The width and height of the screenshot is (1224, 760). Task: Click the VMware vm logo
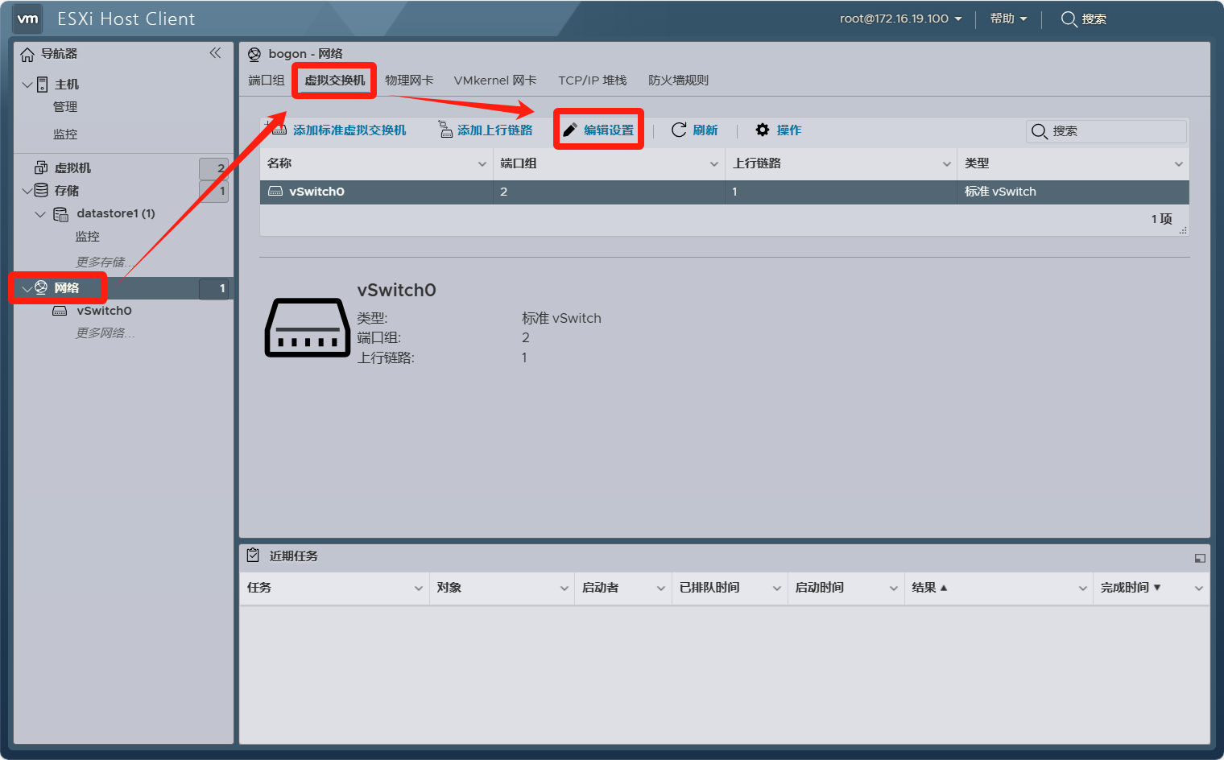[28, 19]
